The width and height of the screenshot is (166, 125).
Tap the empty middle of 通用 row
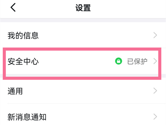tap(83, 91)
